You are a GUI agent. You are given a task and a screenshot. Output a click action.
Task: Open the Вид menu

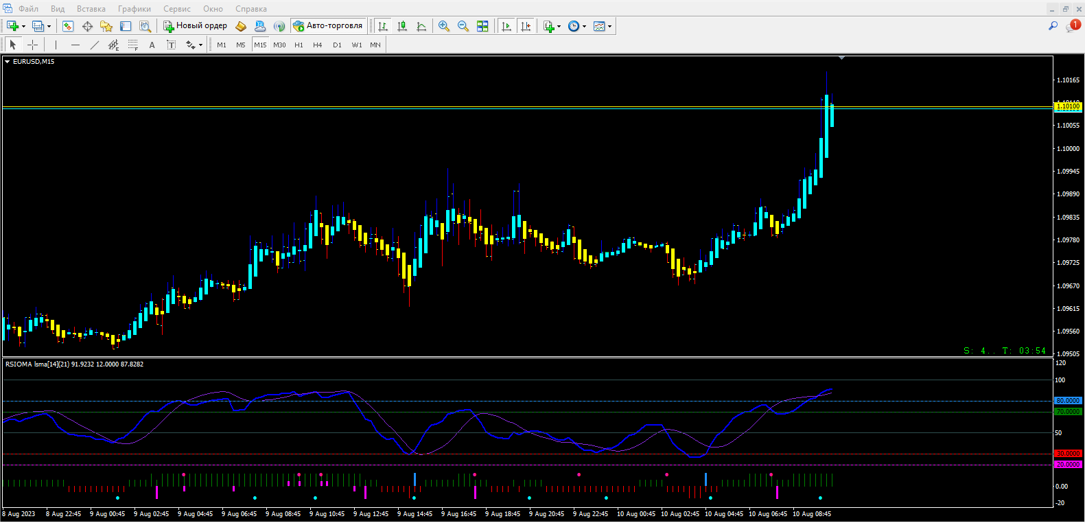58,9
